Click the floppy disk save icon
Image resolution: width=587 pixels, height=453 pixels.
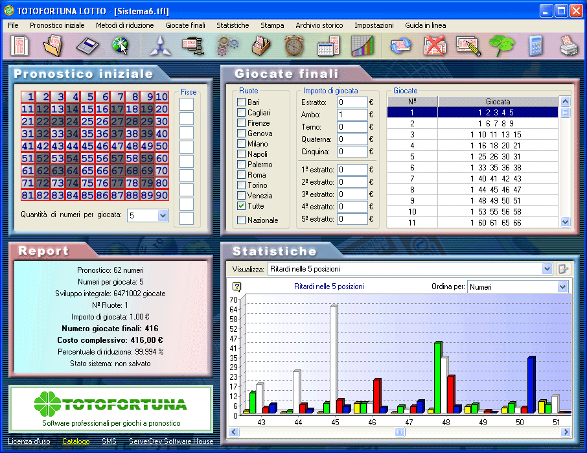click(x=86, y=46)
